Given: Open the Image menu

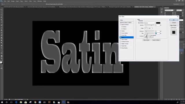Looking at the screenshot, I should tap(13, 1).
